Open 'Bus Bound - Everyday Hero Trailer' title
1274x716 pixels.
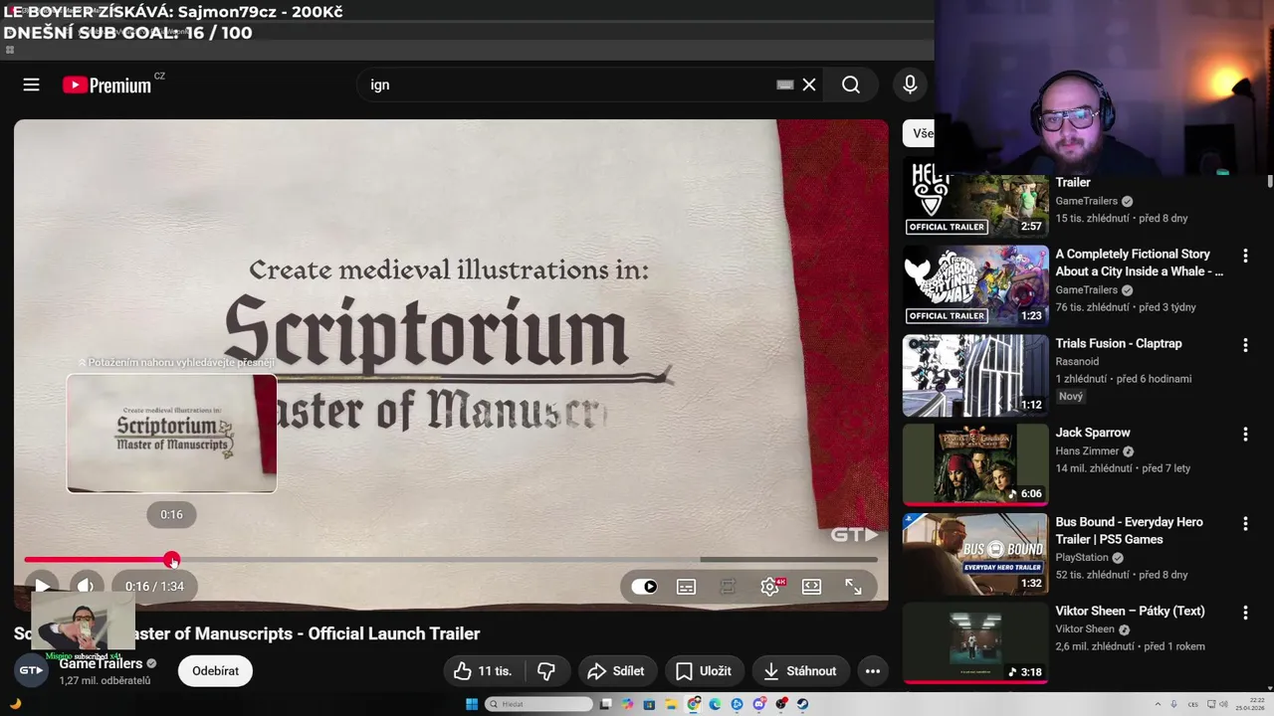tap(1130, 530)
